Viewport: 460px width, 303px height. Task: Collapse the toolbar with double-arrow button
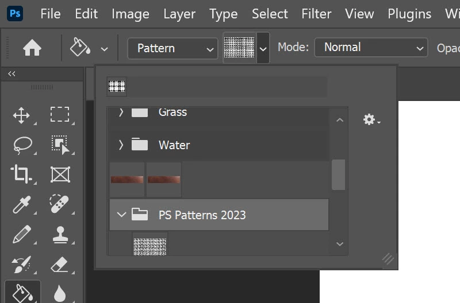click(x=11, y=74)
